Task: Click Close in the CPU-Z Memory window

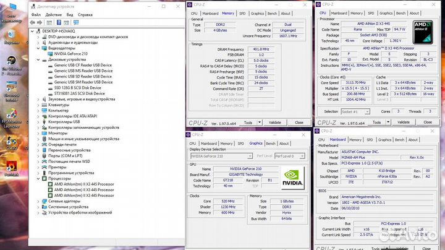Action: (x=299, y=123)
